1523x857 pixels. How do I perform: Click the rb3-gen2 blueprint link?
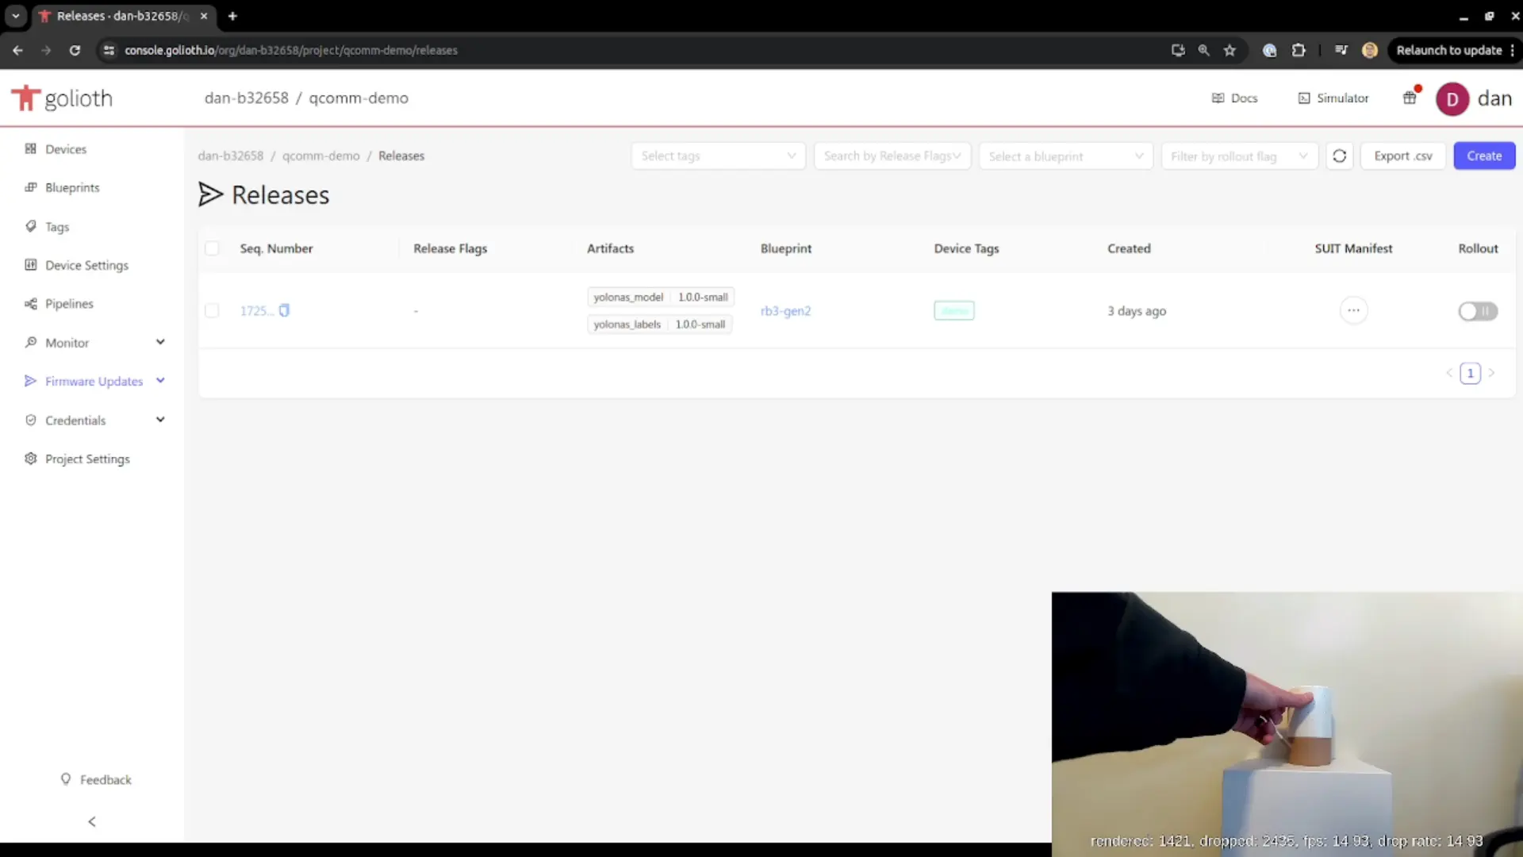785,309
